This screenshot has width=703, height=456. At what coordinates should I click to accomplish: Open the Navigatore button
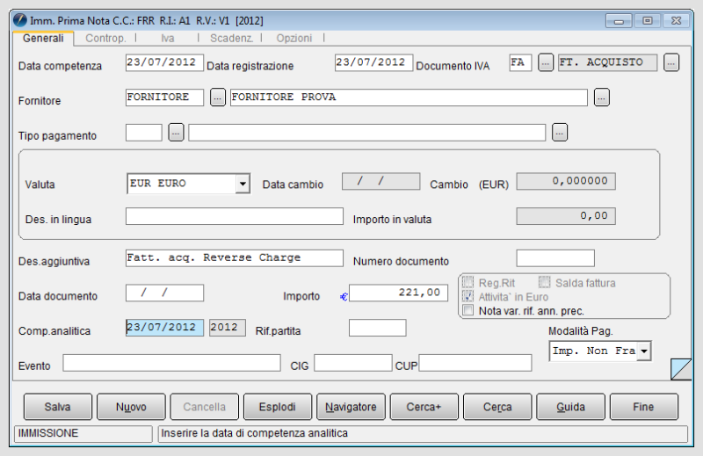[x=351, y=407]
